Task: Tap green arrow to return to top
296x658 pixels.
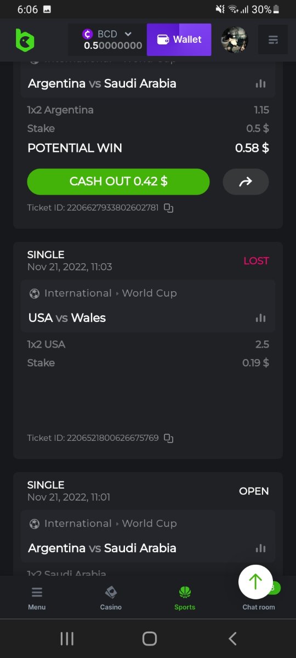Action: click(255, 582)
